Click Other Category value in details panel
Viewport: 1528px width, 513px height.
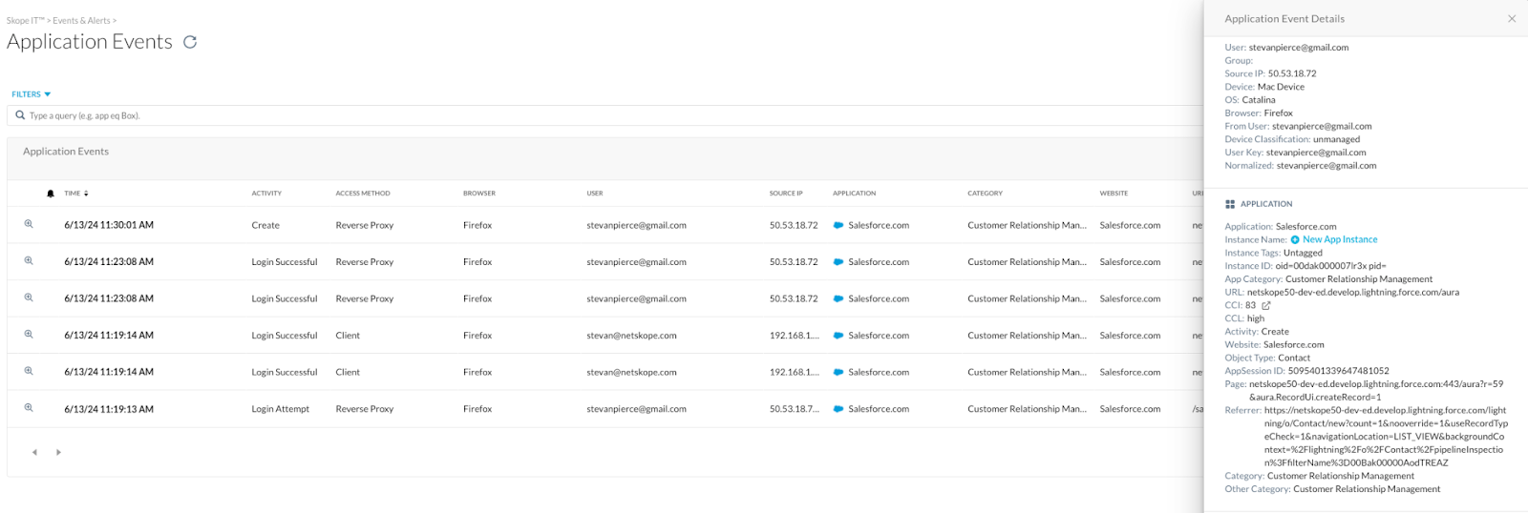tap(1367, 489)
